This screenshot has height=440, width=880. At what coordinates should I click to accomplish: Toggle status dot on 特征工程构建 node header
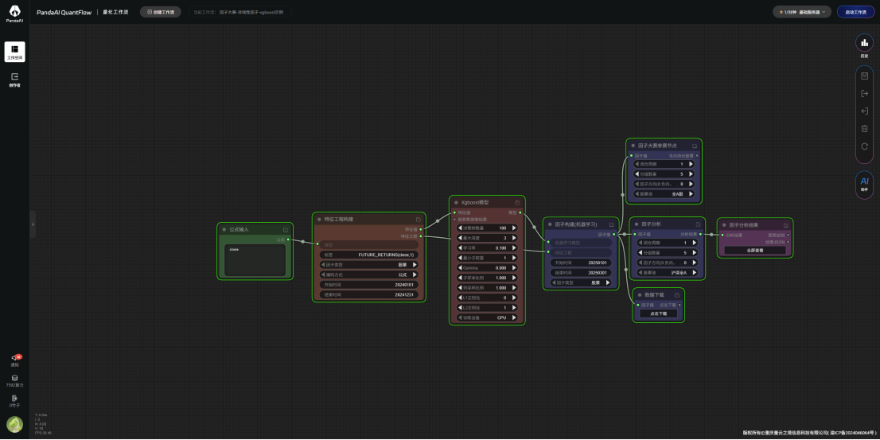(x=319, y=220)
